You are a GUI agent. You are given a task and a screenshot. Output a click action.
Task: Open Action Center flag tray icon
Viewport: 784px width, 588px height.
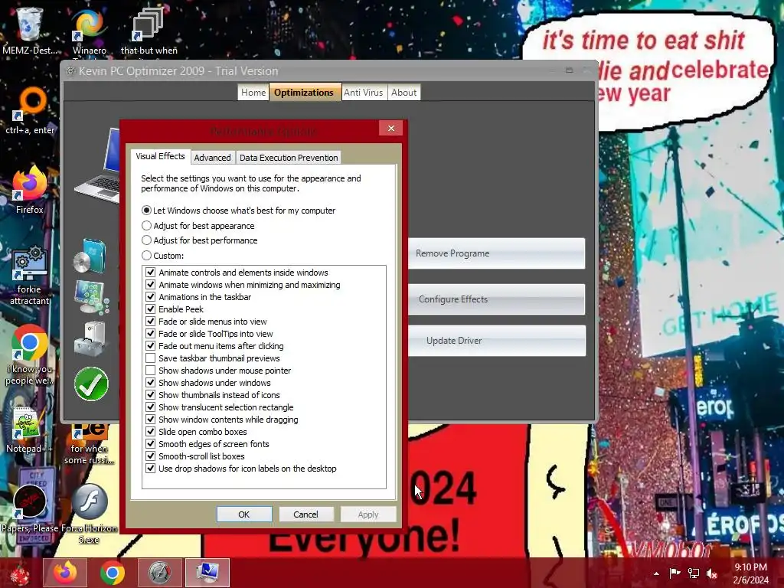click(x=675, y=573)
